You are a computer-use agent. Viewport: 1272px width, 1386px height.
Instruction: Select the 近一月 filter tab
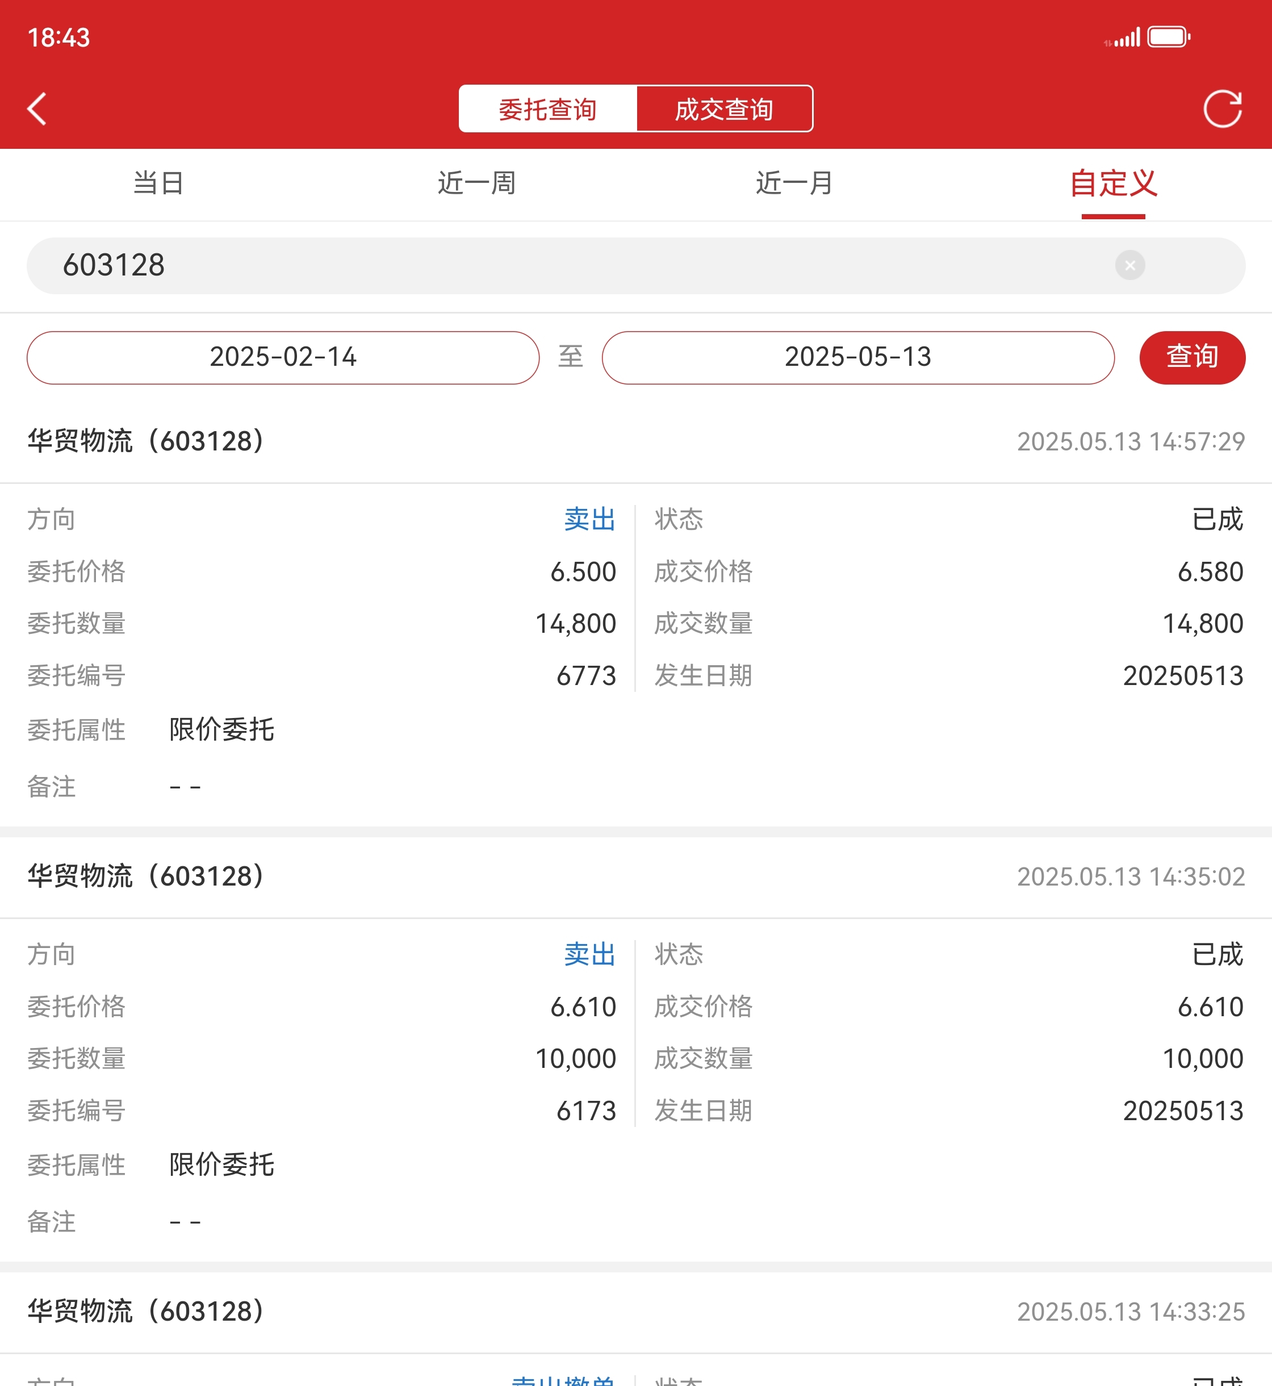pos(794,183)
